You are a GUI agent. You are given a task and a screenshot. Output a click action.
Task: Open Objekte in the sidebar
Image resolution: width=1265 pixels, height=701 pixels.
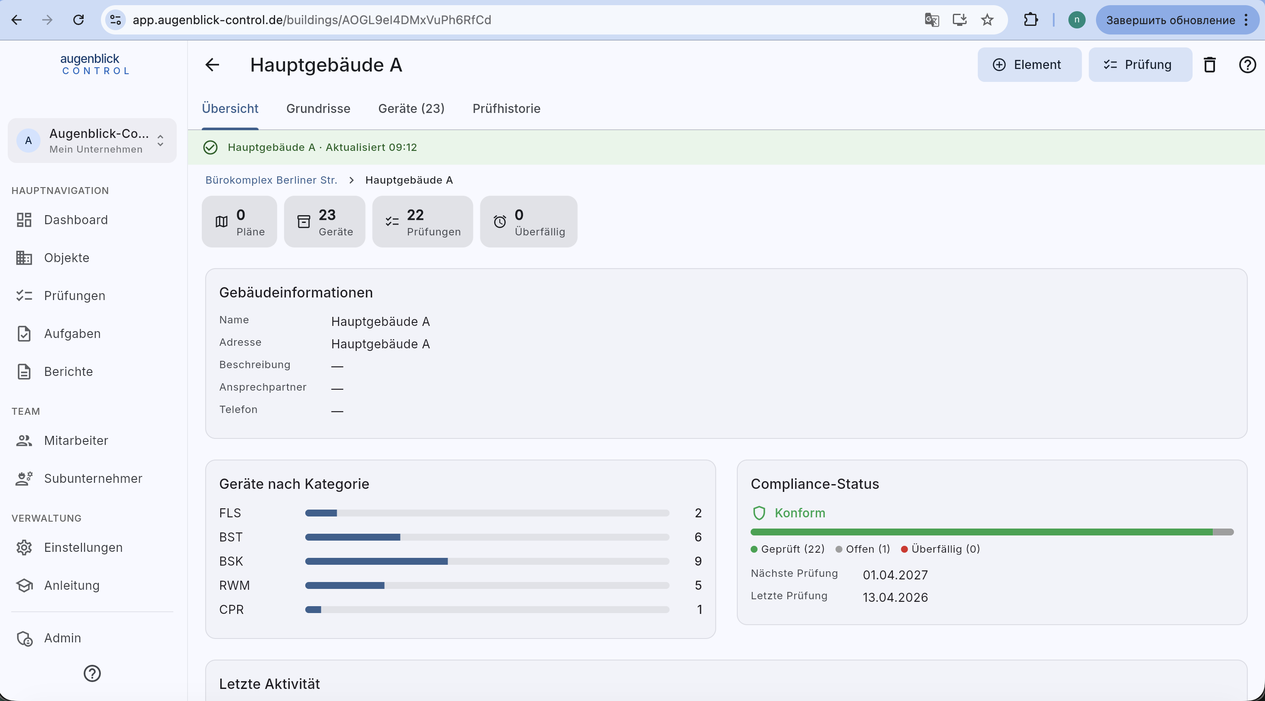92,258
